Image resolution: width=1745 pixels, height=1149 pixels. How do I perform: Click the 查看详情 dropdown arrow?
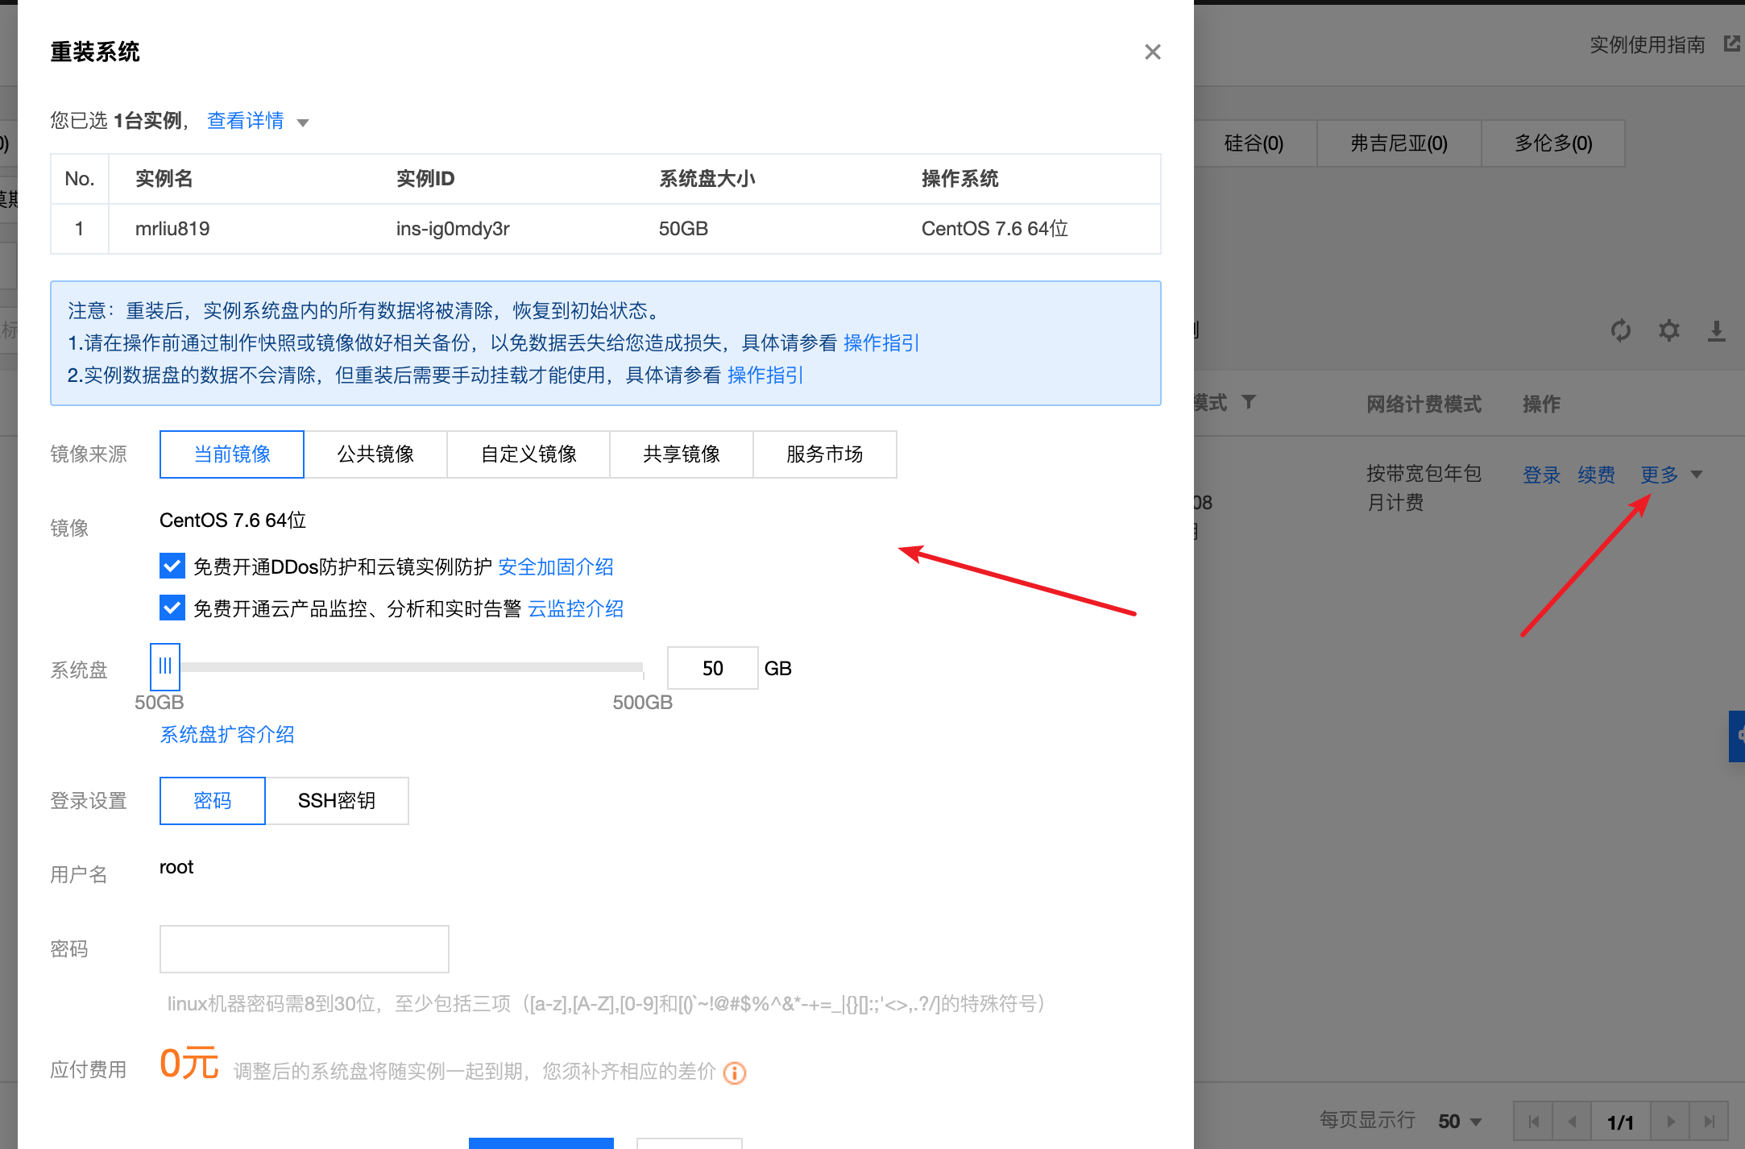pos(303,122)
